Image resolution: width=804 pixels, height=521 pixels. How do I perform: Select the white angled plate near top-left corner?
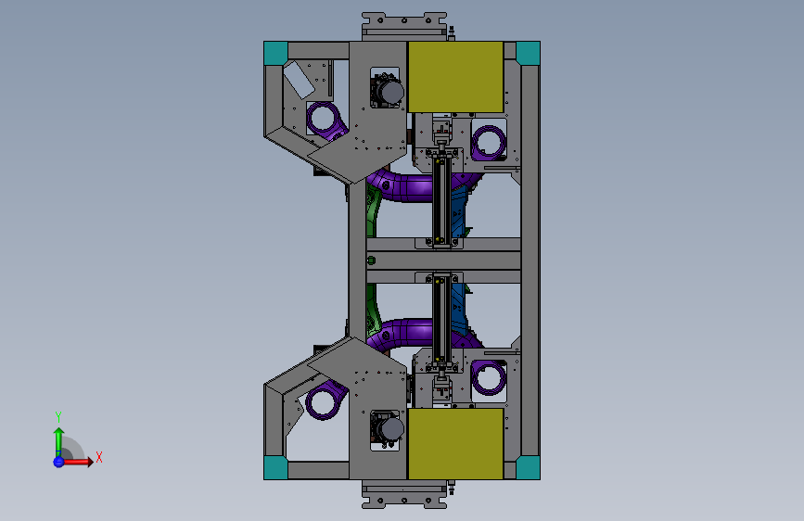coord(299,80)
